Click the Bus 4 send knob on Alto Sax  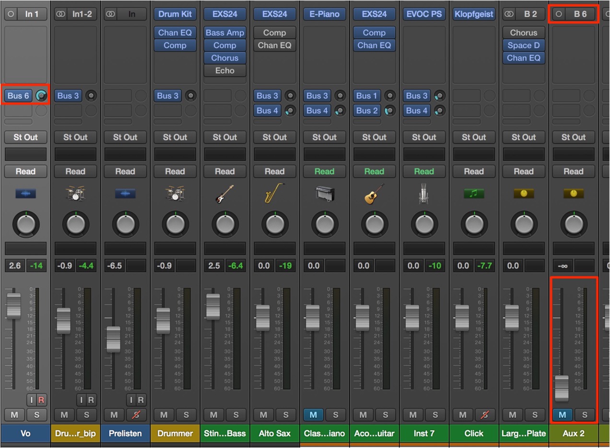tap(290, 111)
